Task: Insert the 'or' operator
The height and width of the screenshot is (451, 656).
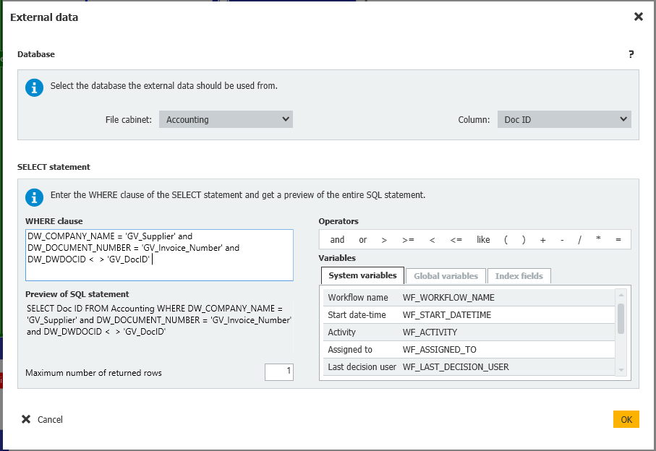Action: (363, 240)
